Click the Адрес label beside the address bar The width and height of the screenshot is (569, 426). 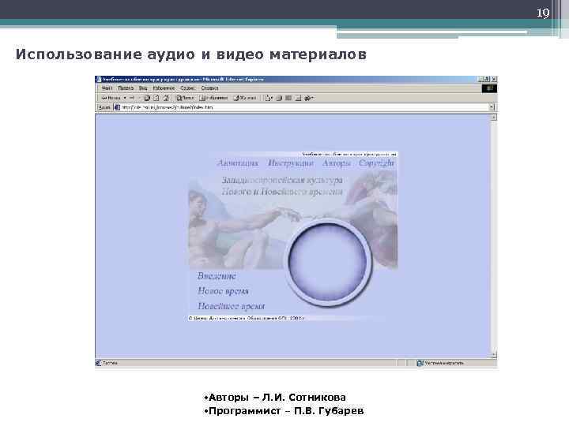point(104,107)
